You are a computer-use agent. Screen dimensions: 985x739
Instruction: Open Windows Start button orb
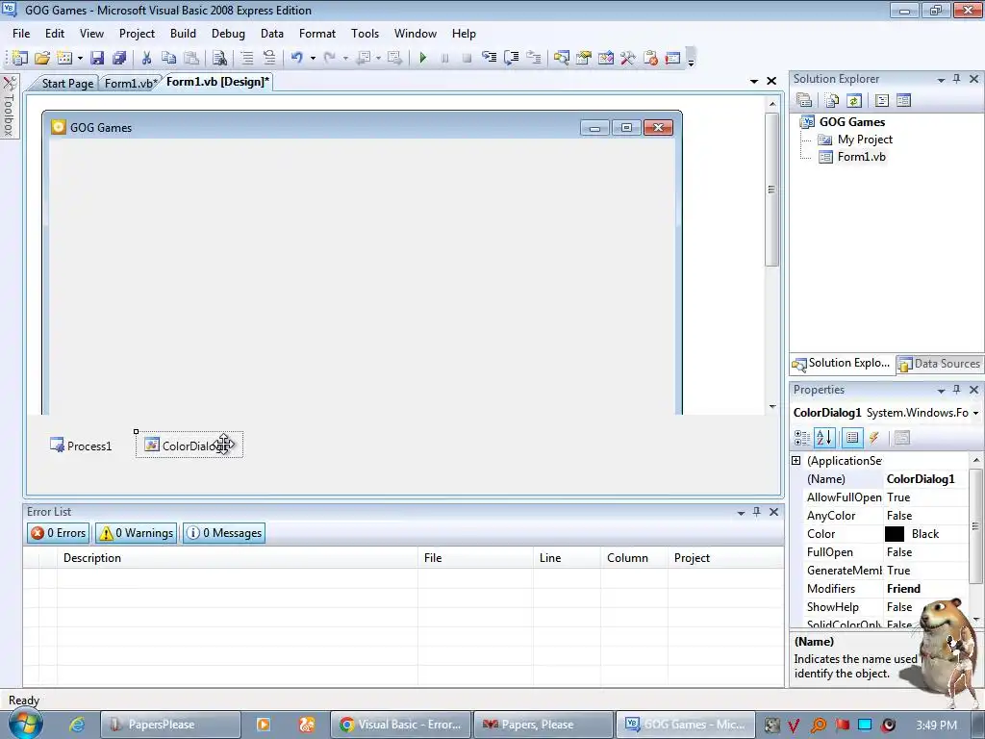25,724
